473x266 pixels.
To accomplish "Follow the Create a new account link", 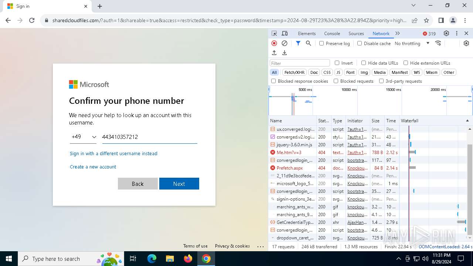I will [x=93, y=167].
